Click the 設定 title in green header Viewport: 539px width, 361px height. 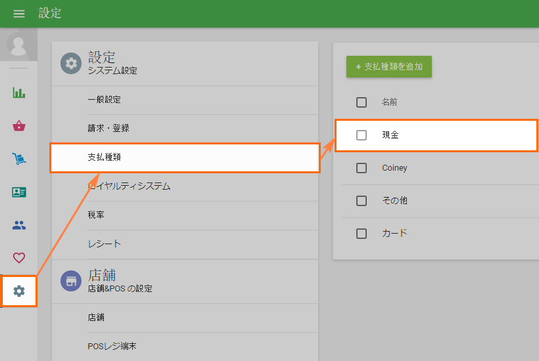tap(50, 13)
